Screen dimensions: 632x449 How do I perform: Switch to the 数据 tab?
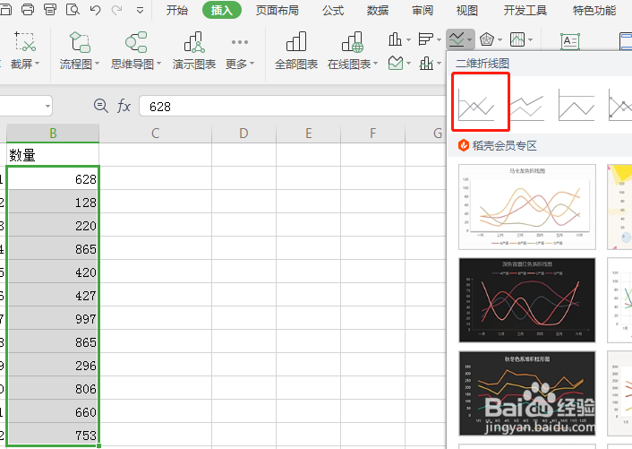(377, 10)
